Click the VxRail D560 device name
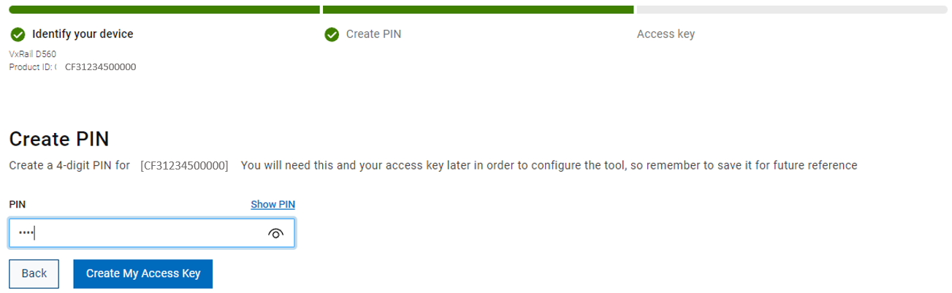Image resolution: width=952 pixels, height=293 pixels. click(33, 54)
